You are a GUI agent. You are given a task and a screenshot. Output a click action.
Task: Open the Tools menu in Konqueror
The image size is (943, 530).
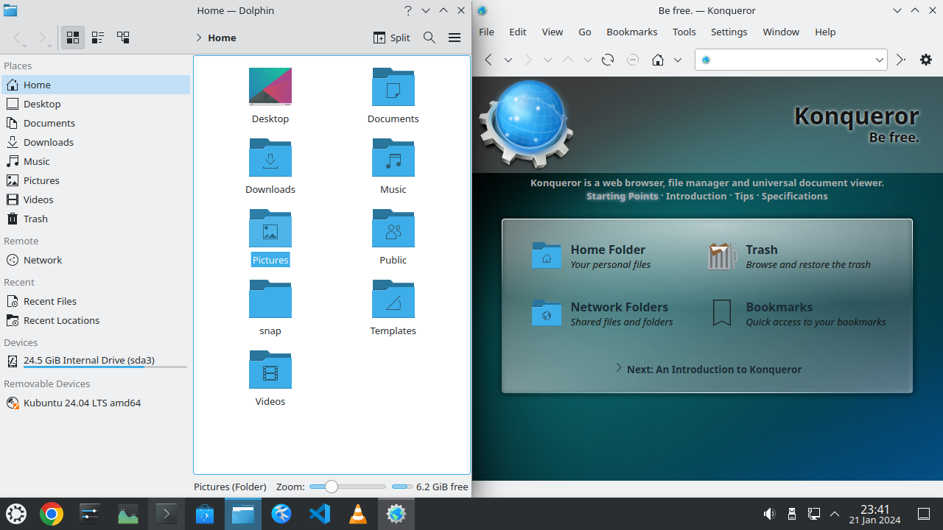684,32
